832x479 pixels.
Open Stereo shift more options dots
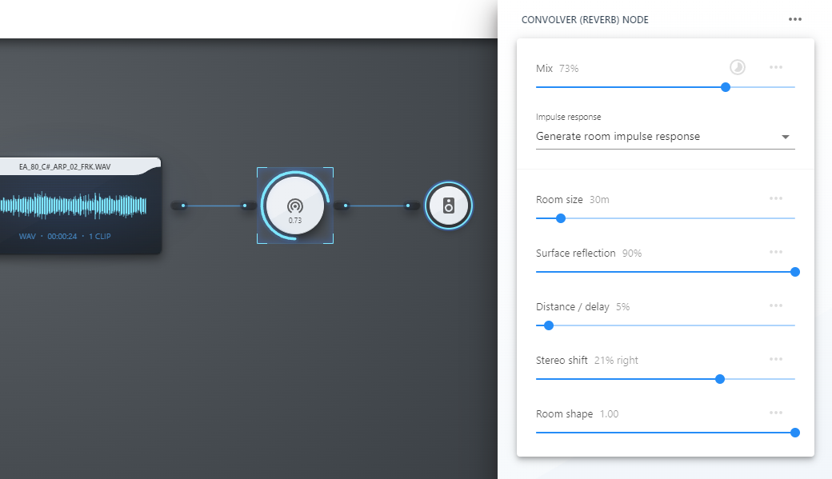pos(776,359)
